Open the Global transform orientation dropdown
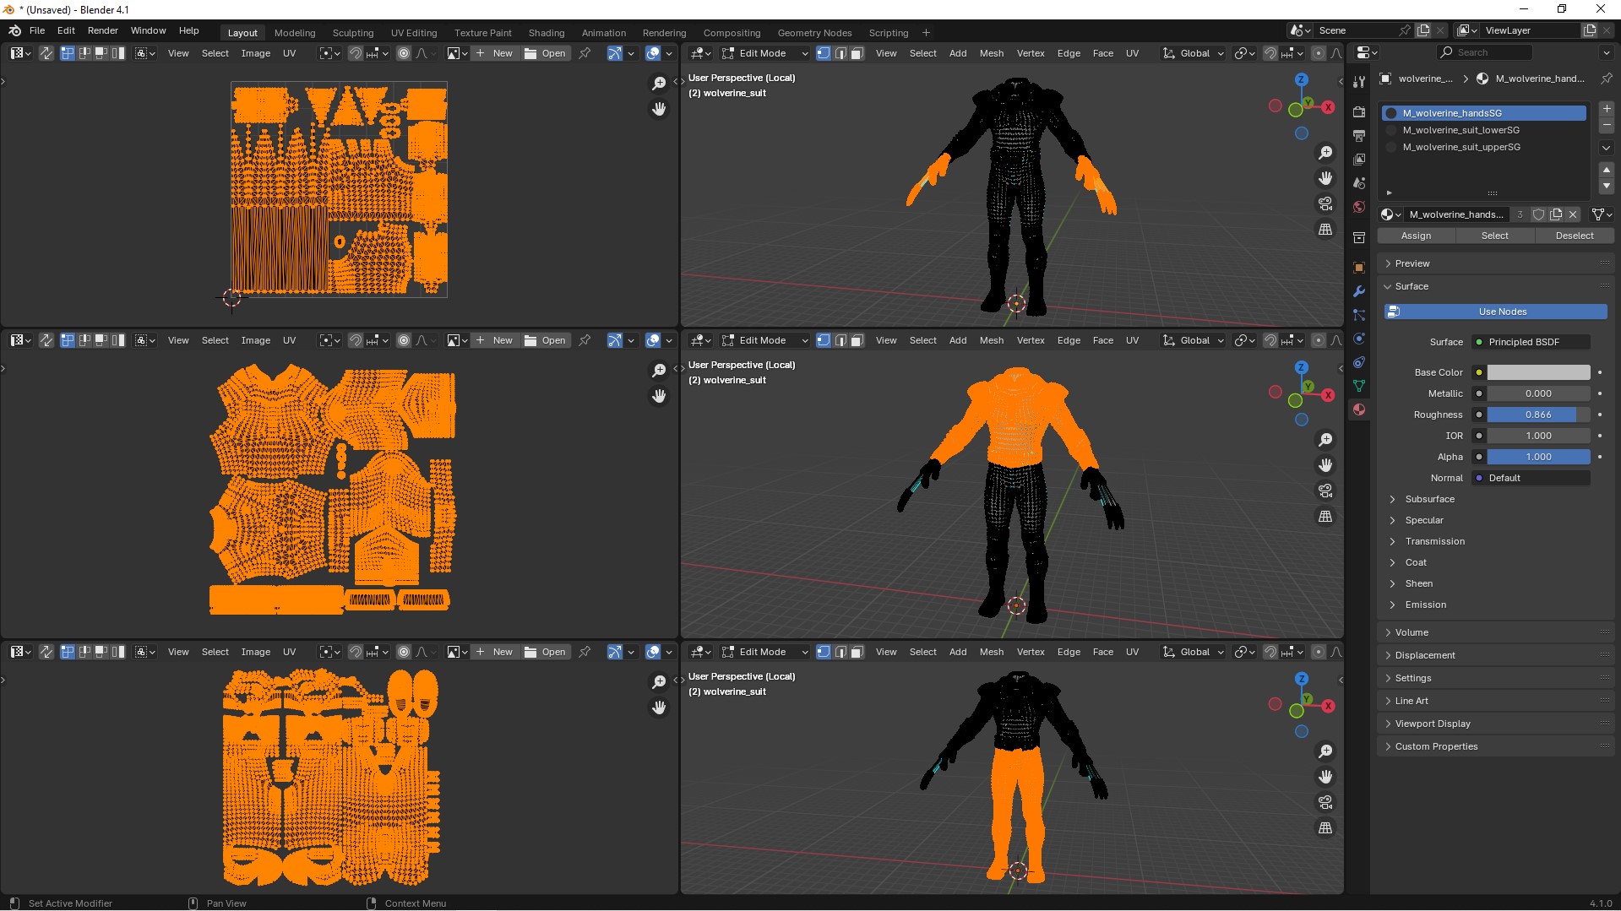Screen dimensions: 1621x911 click(x=1194, y=52)
